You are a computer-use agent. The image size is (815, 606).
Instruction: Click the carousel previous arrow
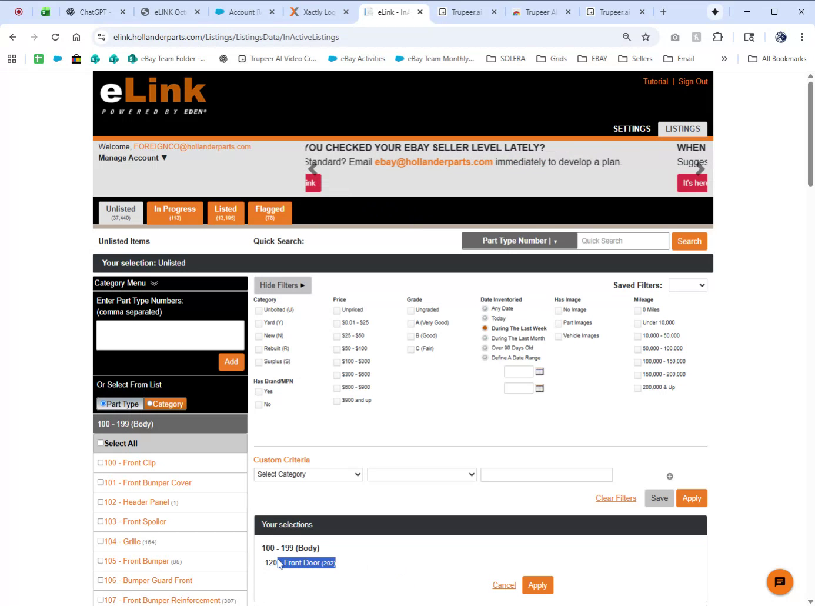[x=313, y=170]
